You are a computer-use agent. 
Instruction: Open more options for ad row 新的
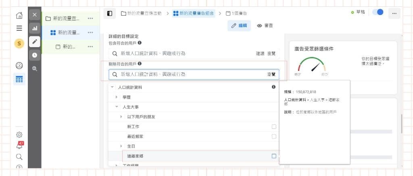90,47
